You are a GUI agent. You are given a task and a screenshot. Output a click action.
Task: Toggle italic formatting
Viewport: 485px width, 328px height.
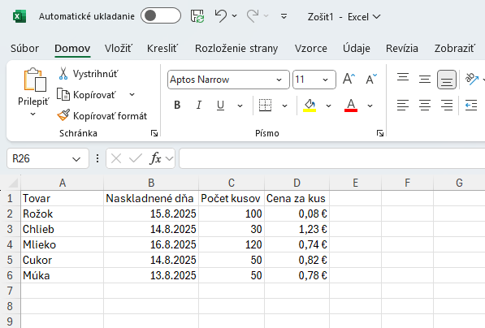(x=198, y=106)
